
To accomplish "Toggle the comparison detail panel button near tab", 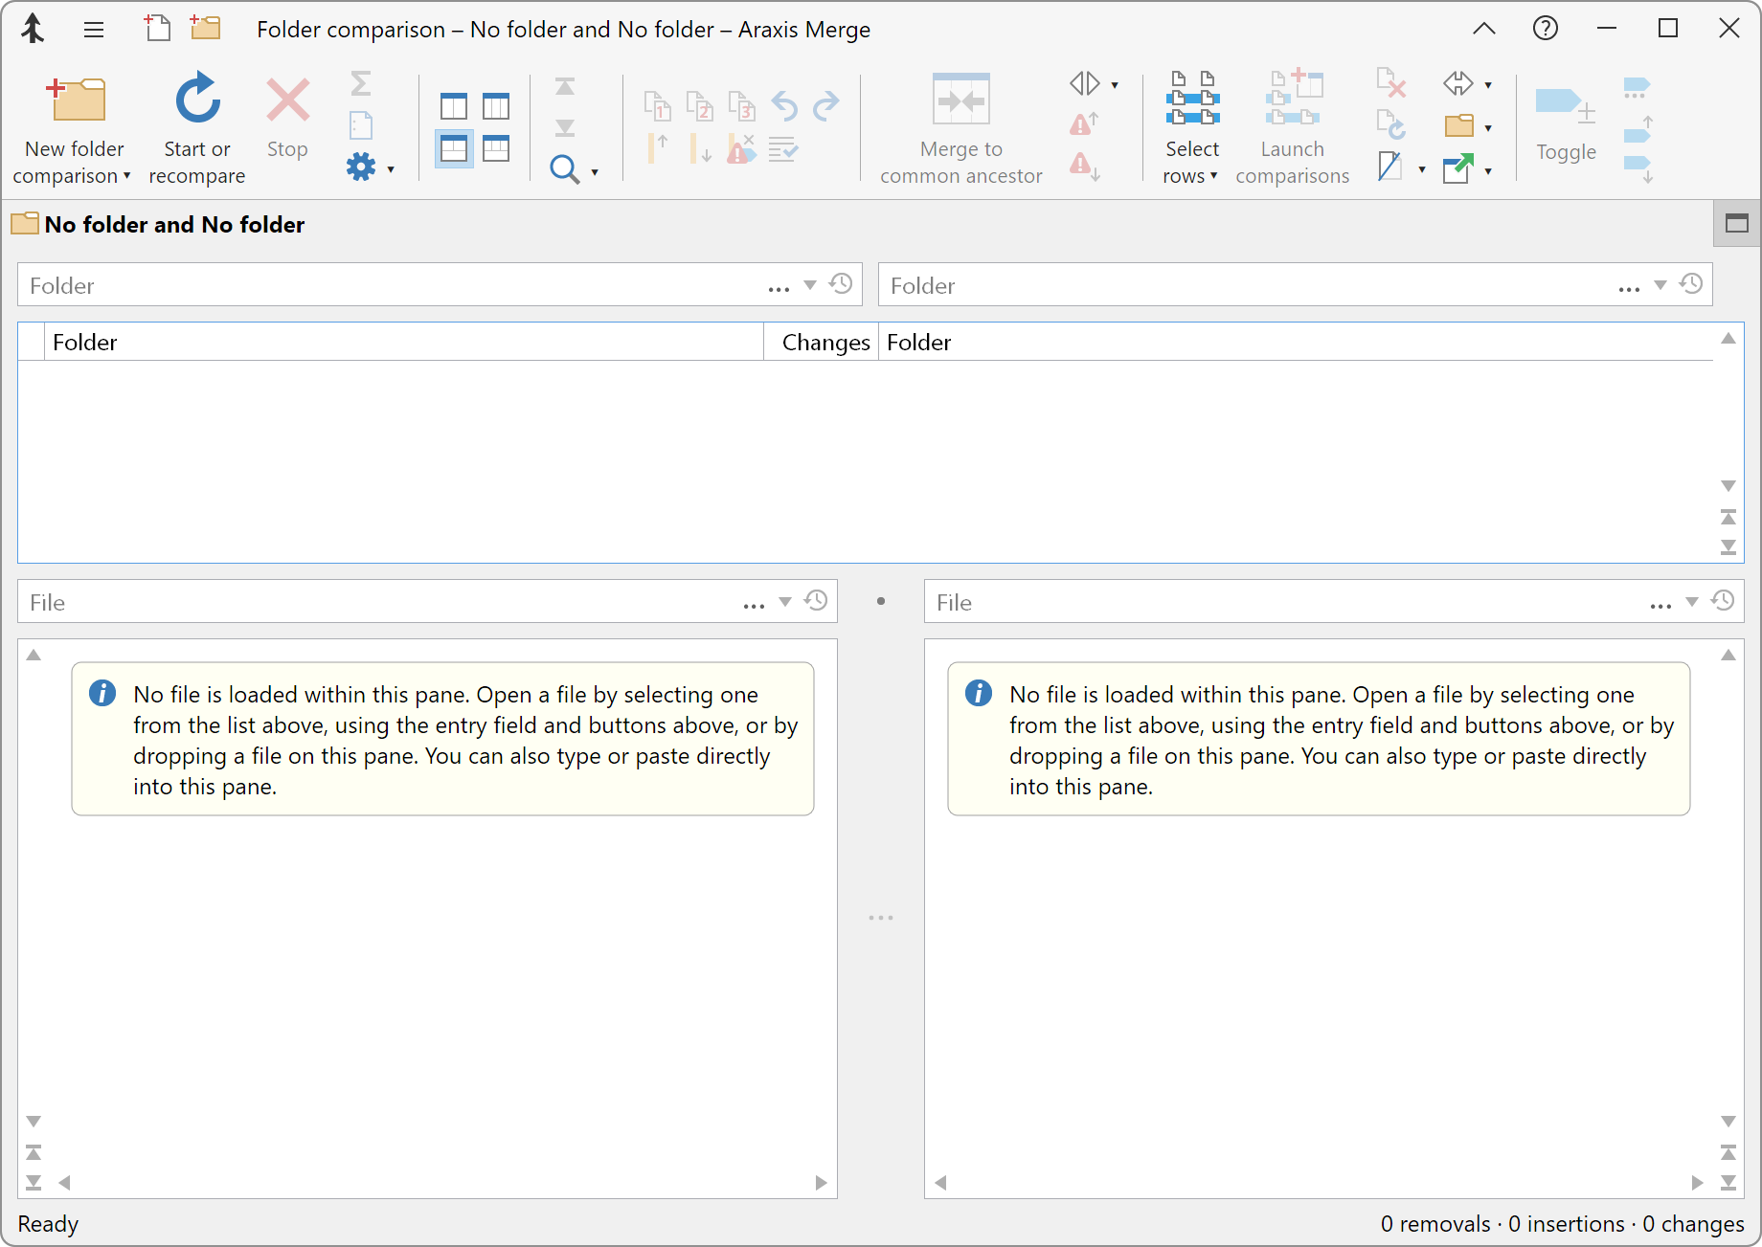I will pos(1736,223).
